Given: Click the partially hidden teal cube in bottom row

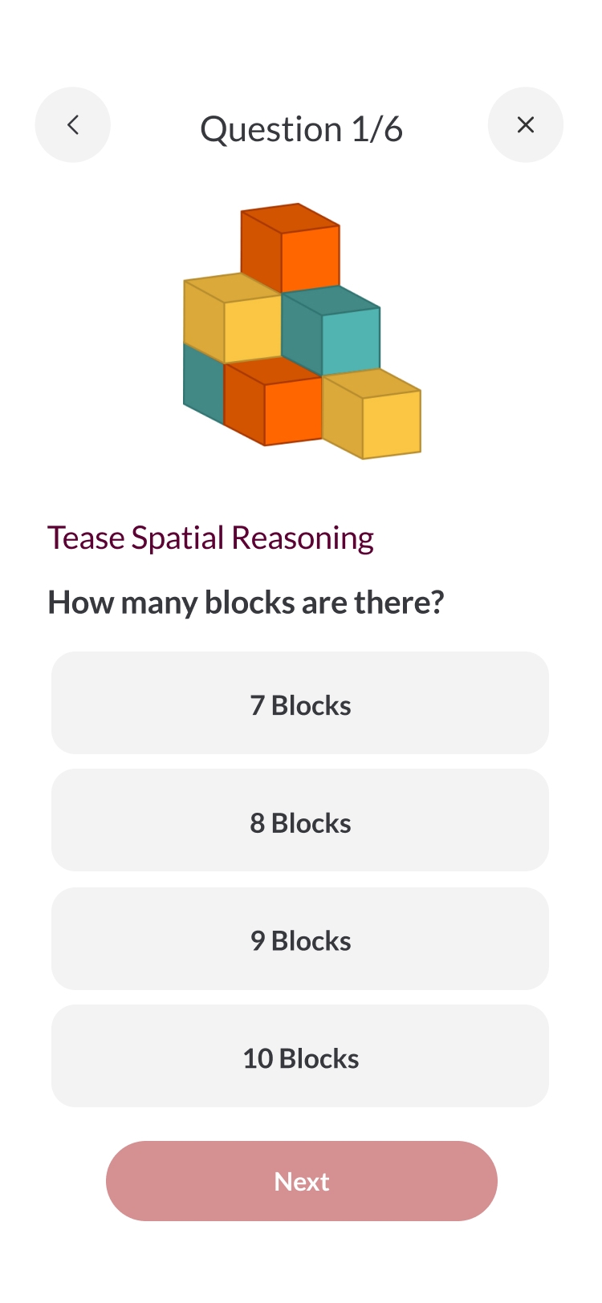Looking at the screenshot, I should coord(203,384).
